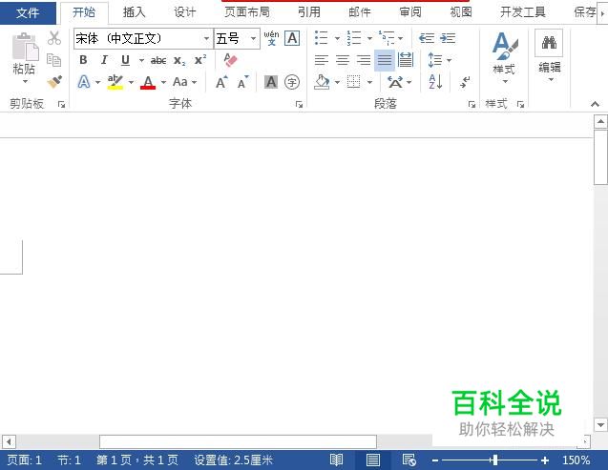Screen dimensions: 608x470
Task: Collapse the ribbon with the chevron
Action: (595, 104)
